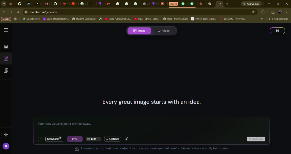Open the apps grid in bookmarks bar

15,19
